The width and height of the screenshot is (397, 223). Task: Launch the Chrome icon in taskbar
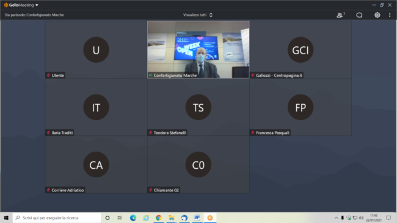(159, 218)
